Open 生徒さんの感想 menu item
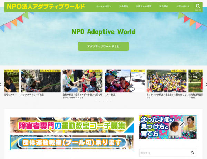Viewport: 207px width, 159px height. point(144,6)
